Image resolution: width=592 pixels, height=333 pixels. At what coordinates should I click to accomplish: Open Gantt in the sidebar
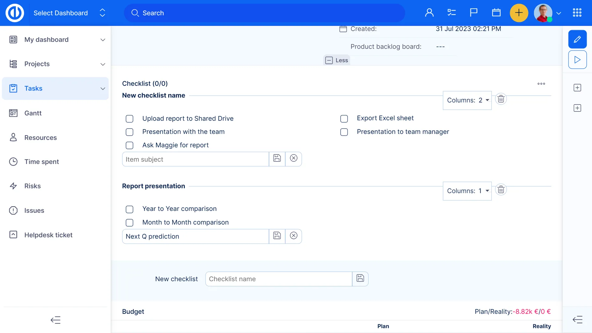click(33, 113)
